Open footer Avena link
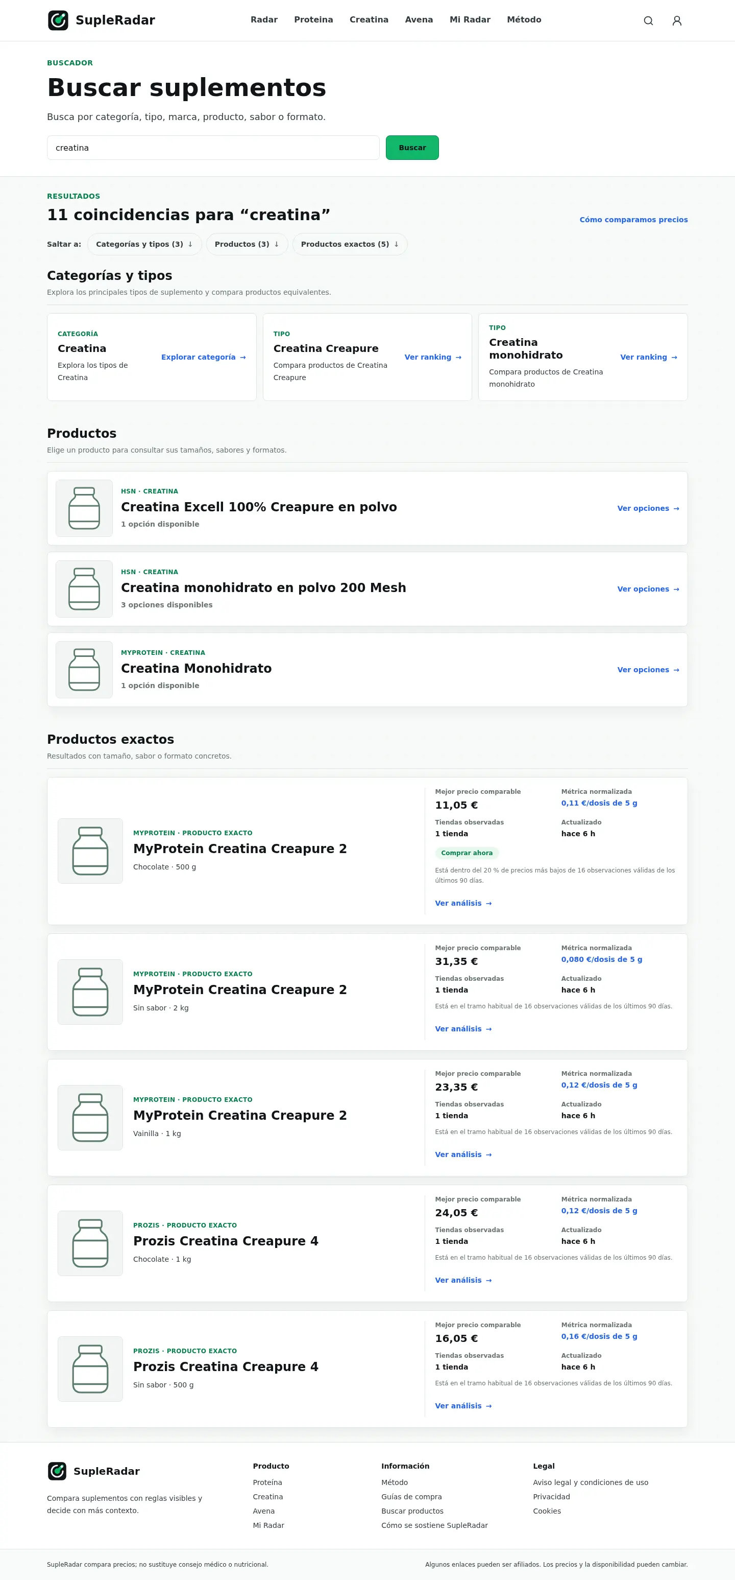 click(x=263, y=1511)
